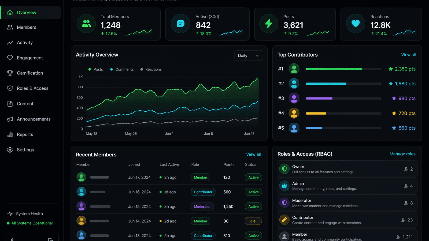Screen dimensions: 429x241
Task: Click the #2 contributor cyan progress bar
Action: [326, 84]
